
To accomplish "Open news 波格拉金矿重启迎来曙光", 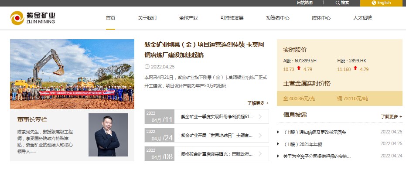I will [217, 154].
